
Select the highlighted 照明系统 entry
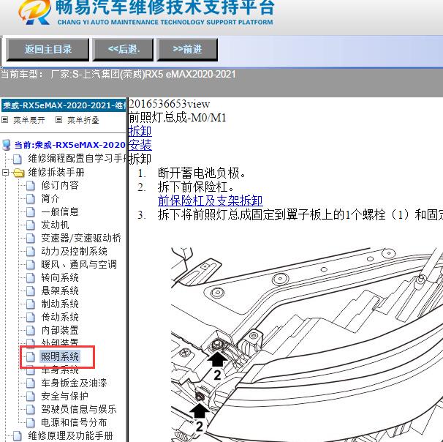point(60,356)
